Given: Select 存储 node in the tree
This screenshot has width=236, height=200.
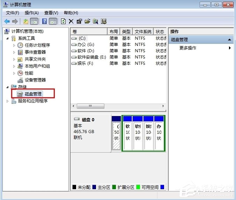Looking at the screenshot, I should (x=22, y=87).
